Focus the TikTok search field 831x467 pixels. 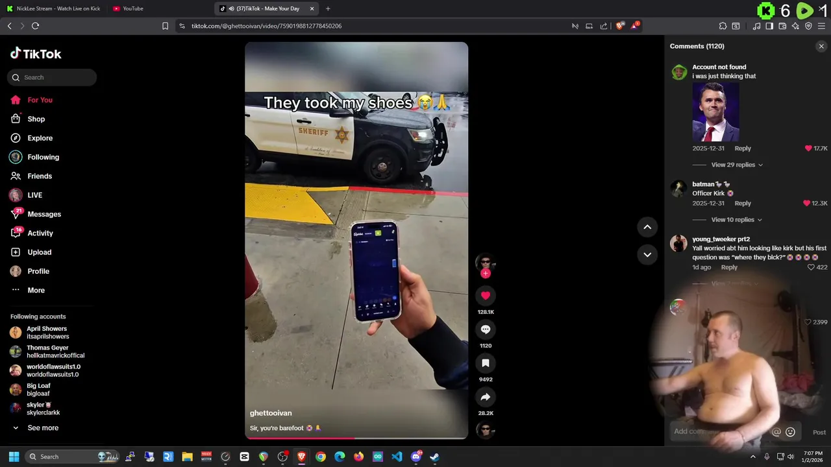click(x=52, y=77)
